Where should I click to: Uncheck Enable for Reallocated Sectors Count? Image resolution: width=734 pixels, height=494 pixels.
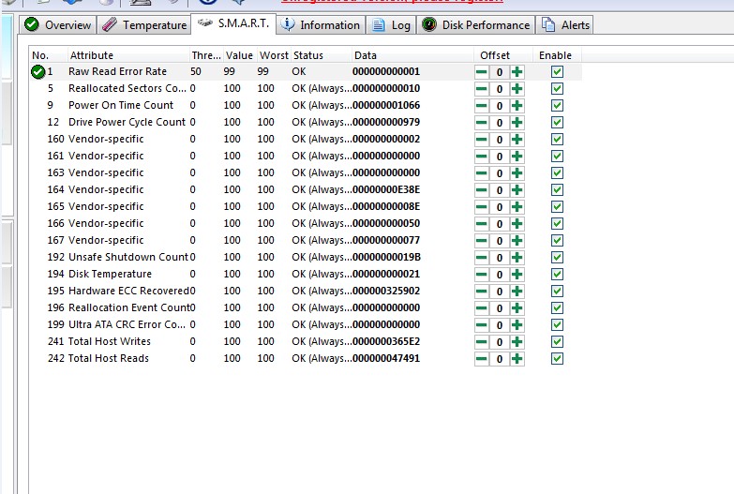tap(557, 88)
